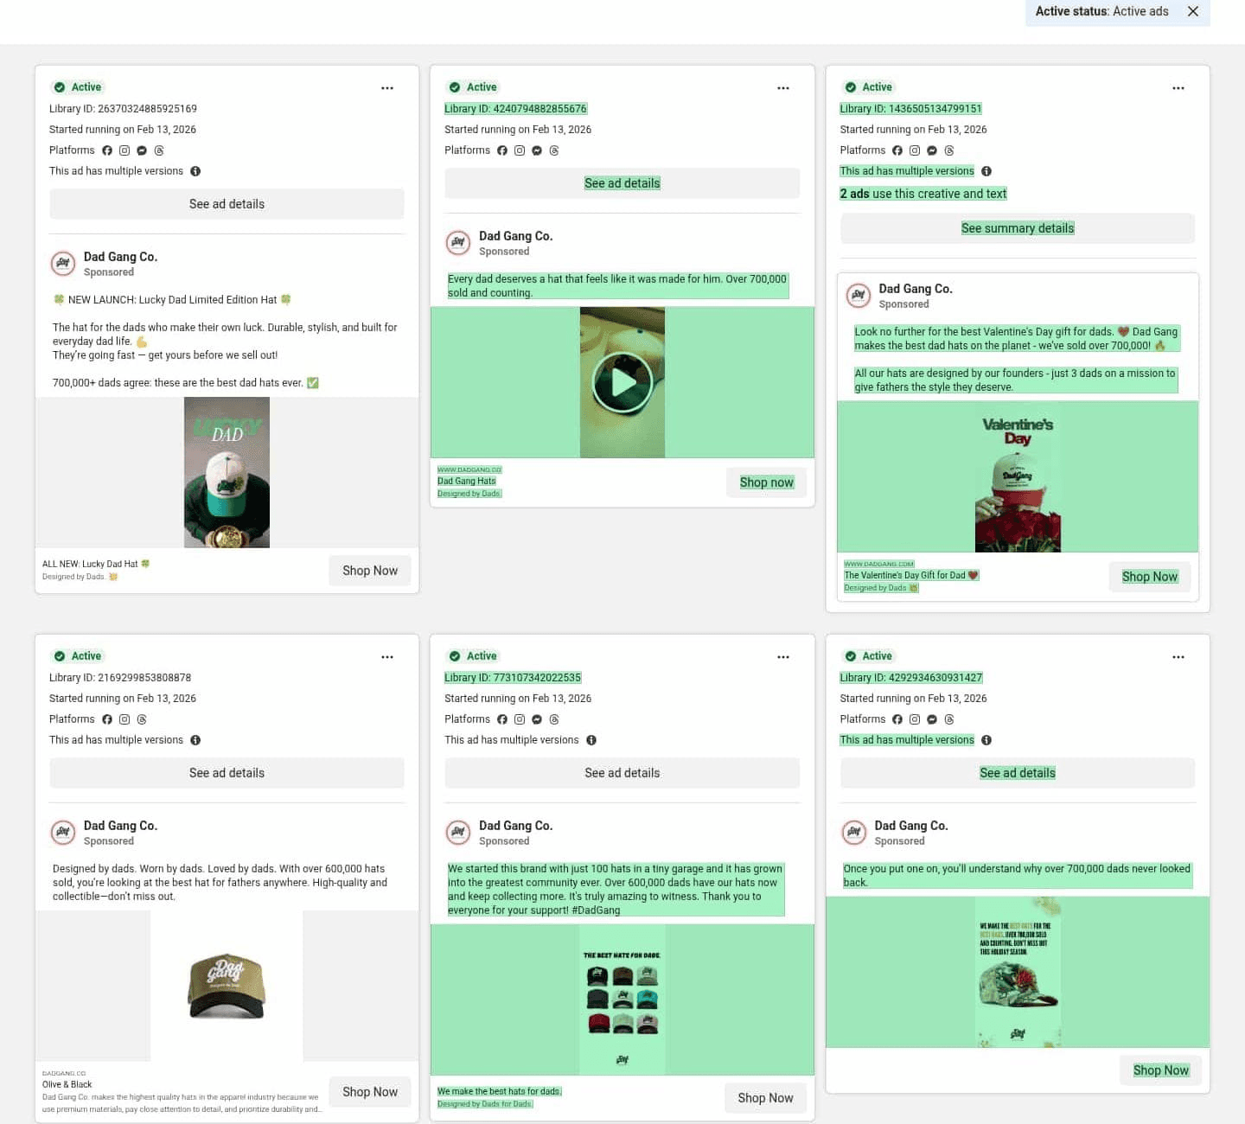Screen dimensions: 1245x1124
Task: Click Dad Gang Co. name on Olive & Black ad
Action: tap(120, 826)
